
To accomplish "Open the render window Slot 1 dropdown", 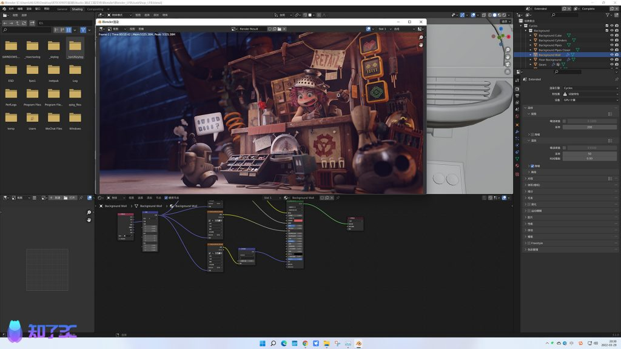I will pyautogui.click(x=384, y=29).
